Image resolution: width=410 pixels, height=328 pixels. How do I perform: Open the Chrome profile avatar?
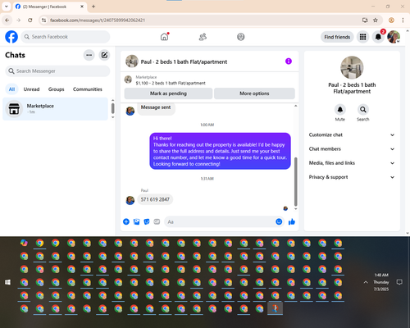391,20
